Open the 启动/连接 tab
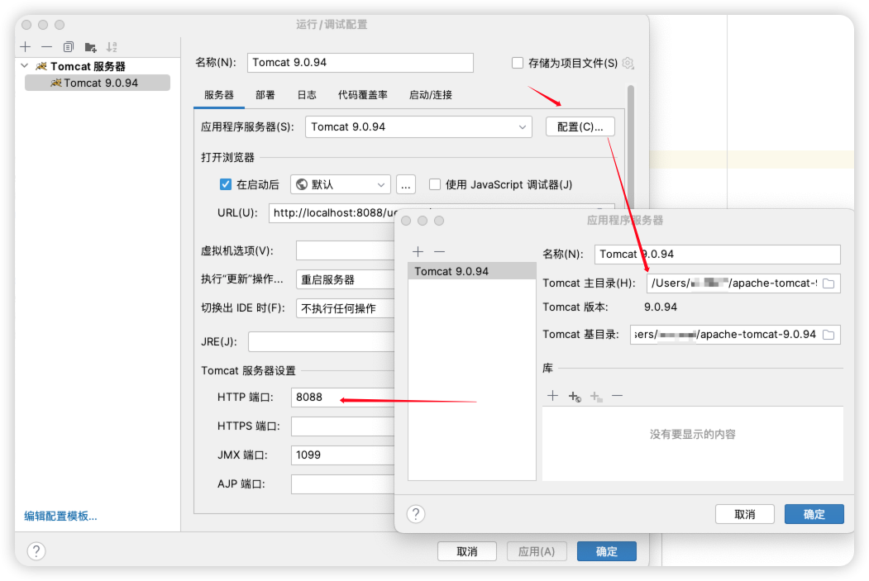Viewport: 869px width, 581px height. click(x=431, y=95)
